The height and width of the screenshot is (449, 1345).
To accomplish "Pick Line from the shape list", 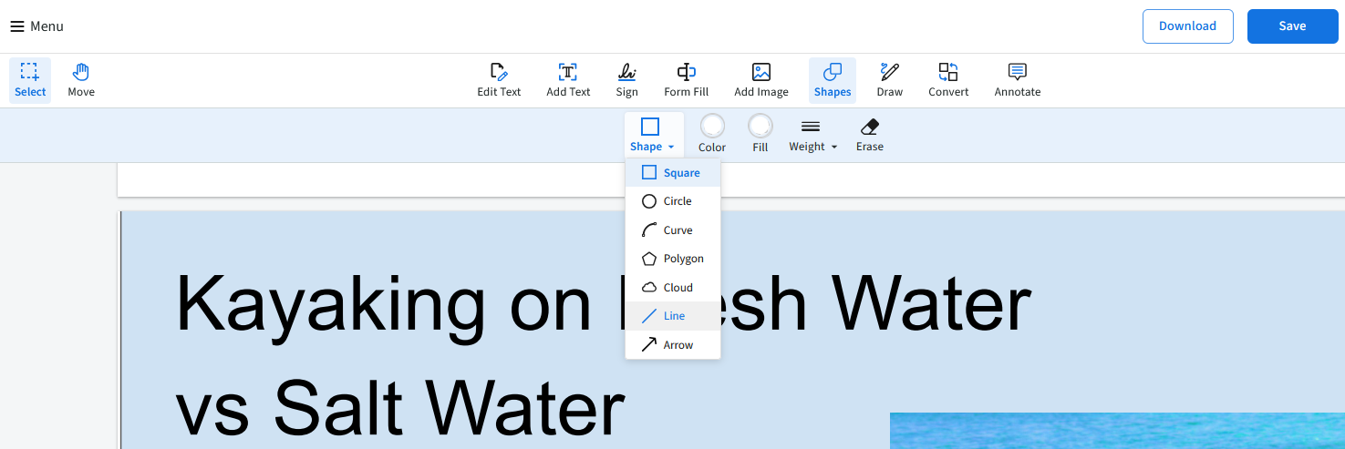I will tap(673, 316).
